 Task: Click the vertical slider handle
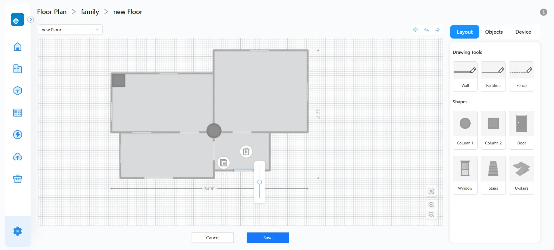click(x=260, y=182)
